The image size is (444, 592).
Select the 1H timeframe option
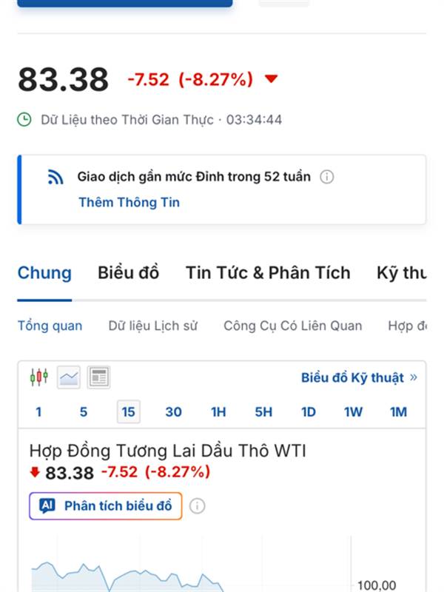(x=218, y=412)
